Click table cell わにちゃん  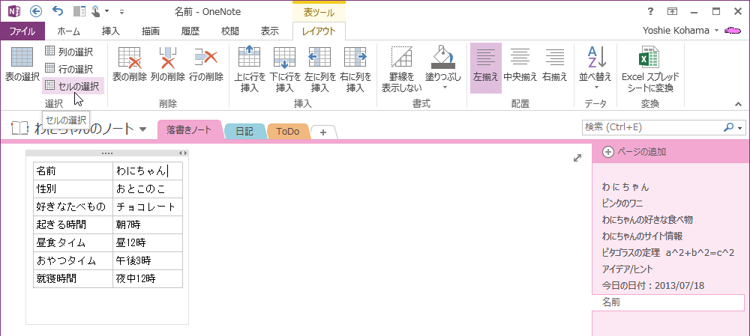pos(148,171)
